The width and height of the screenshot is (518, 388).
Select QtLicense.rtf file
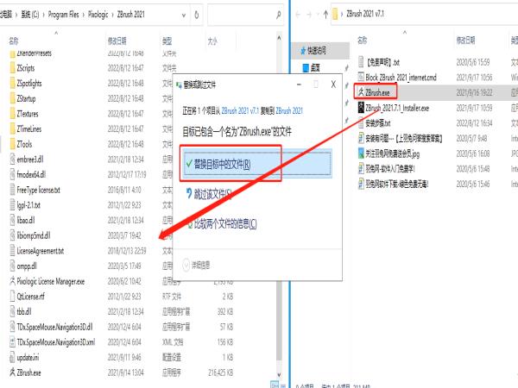point(31,297)
